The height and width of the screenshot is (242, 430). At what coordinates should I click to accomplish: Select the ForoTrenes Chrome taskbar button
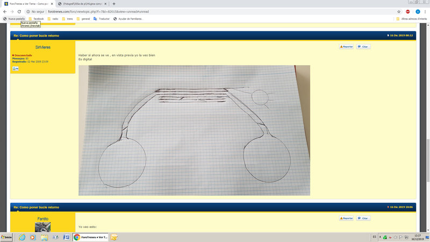[90, 237]
